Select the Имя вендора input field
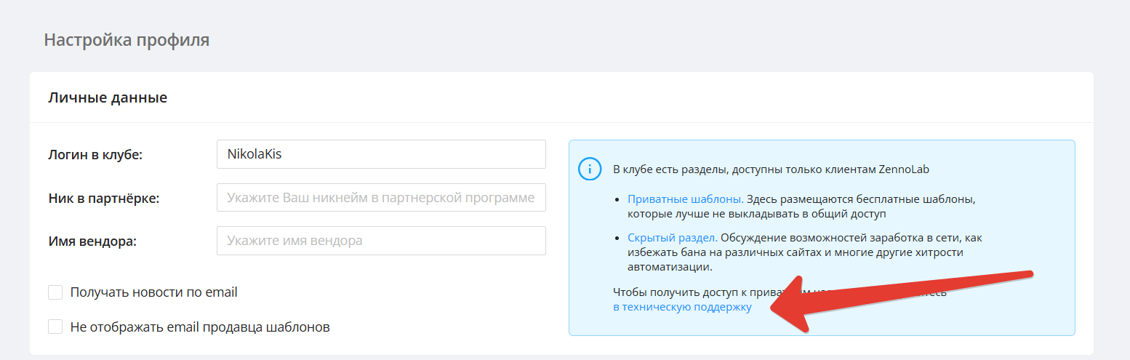The height and width of the screenshot is (360, 1130). click(381, 241)
